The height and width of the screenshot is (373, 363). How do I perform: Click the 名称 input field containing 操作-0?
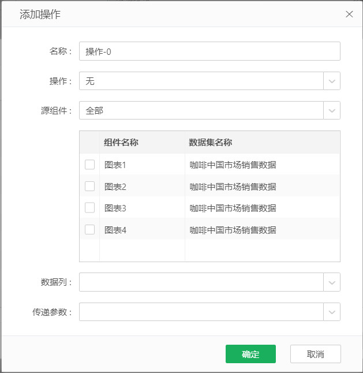(209, 51)
